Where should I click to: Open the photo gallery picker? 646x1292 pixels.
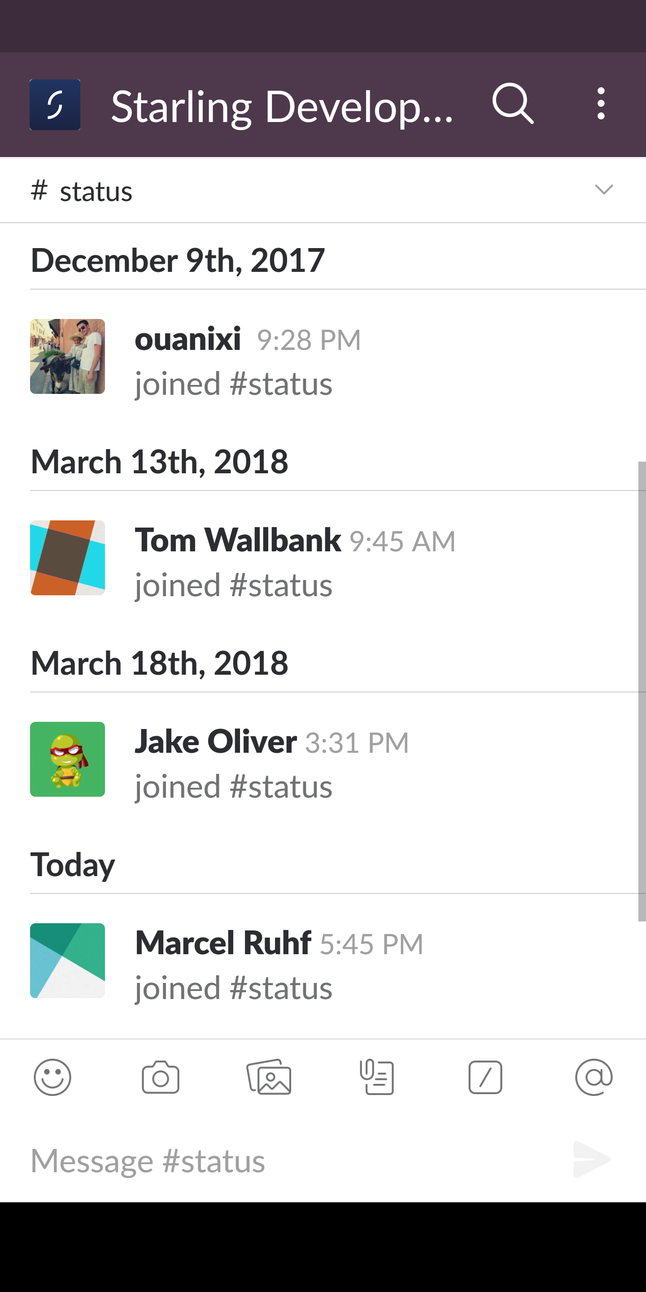coord(269,1076)
